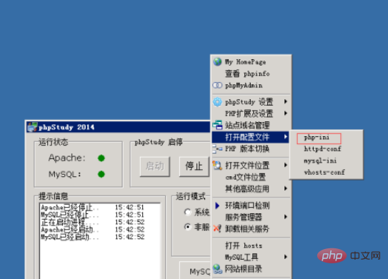The height and width of the screenshot is (279, 388).
Task: Click the MySQL green status indicator
Action: click(101, 174)
